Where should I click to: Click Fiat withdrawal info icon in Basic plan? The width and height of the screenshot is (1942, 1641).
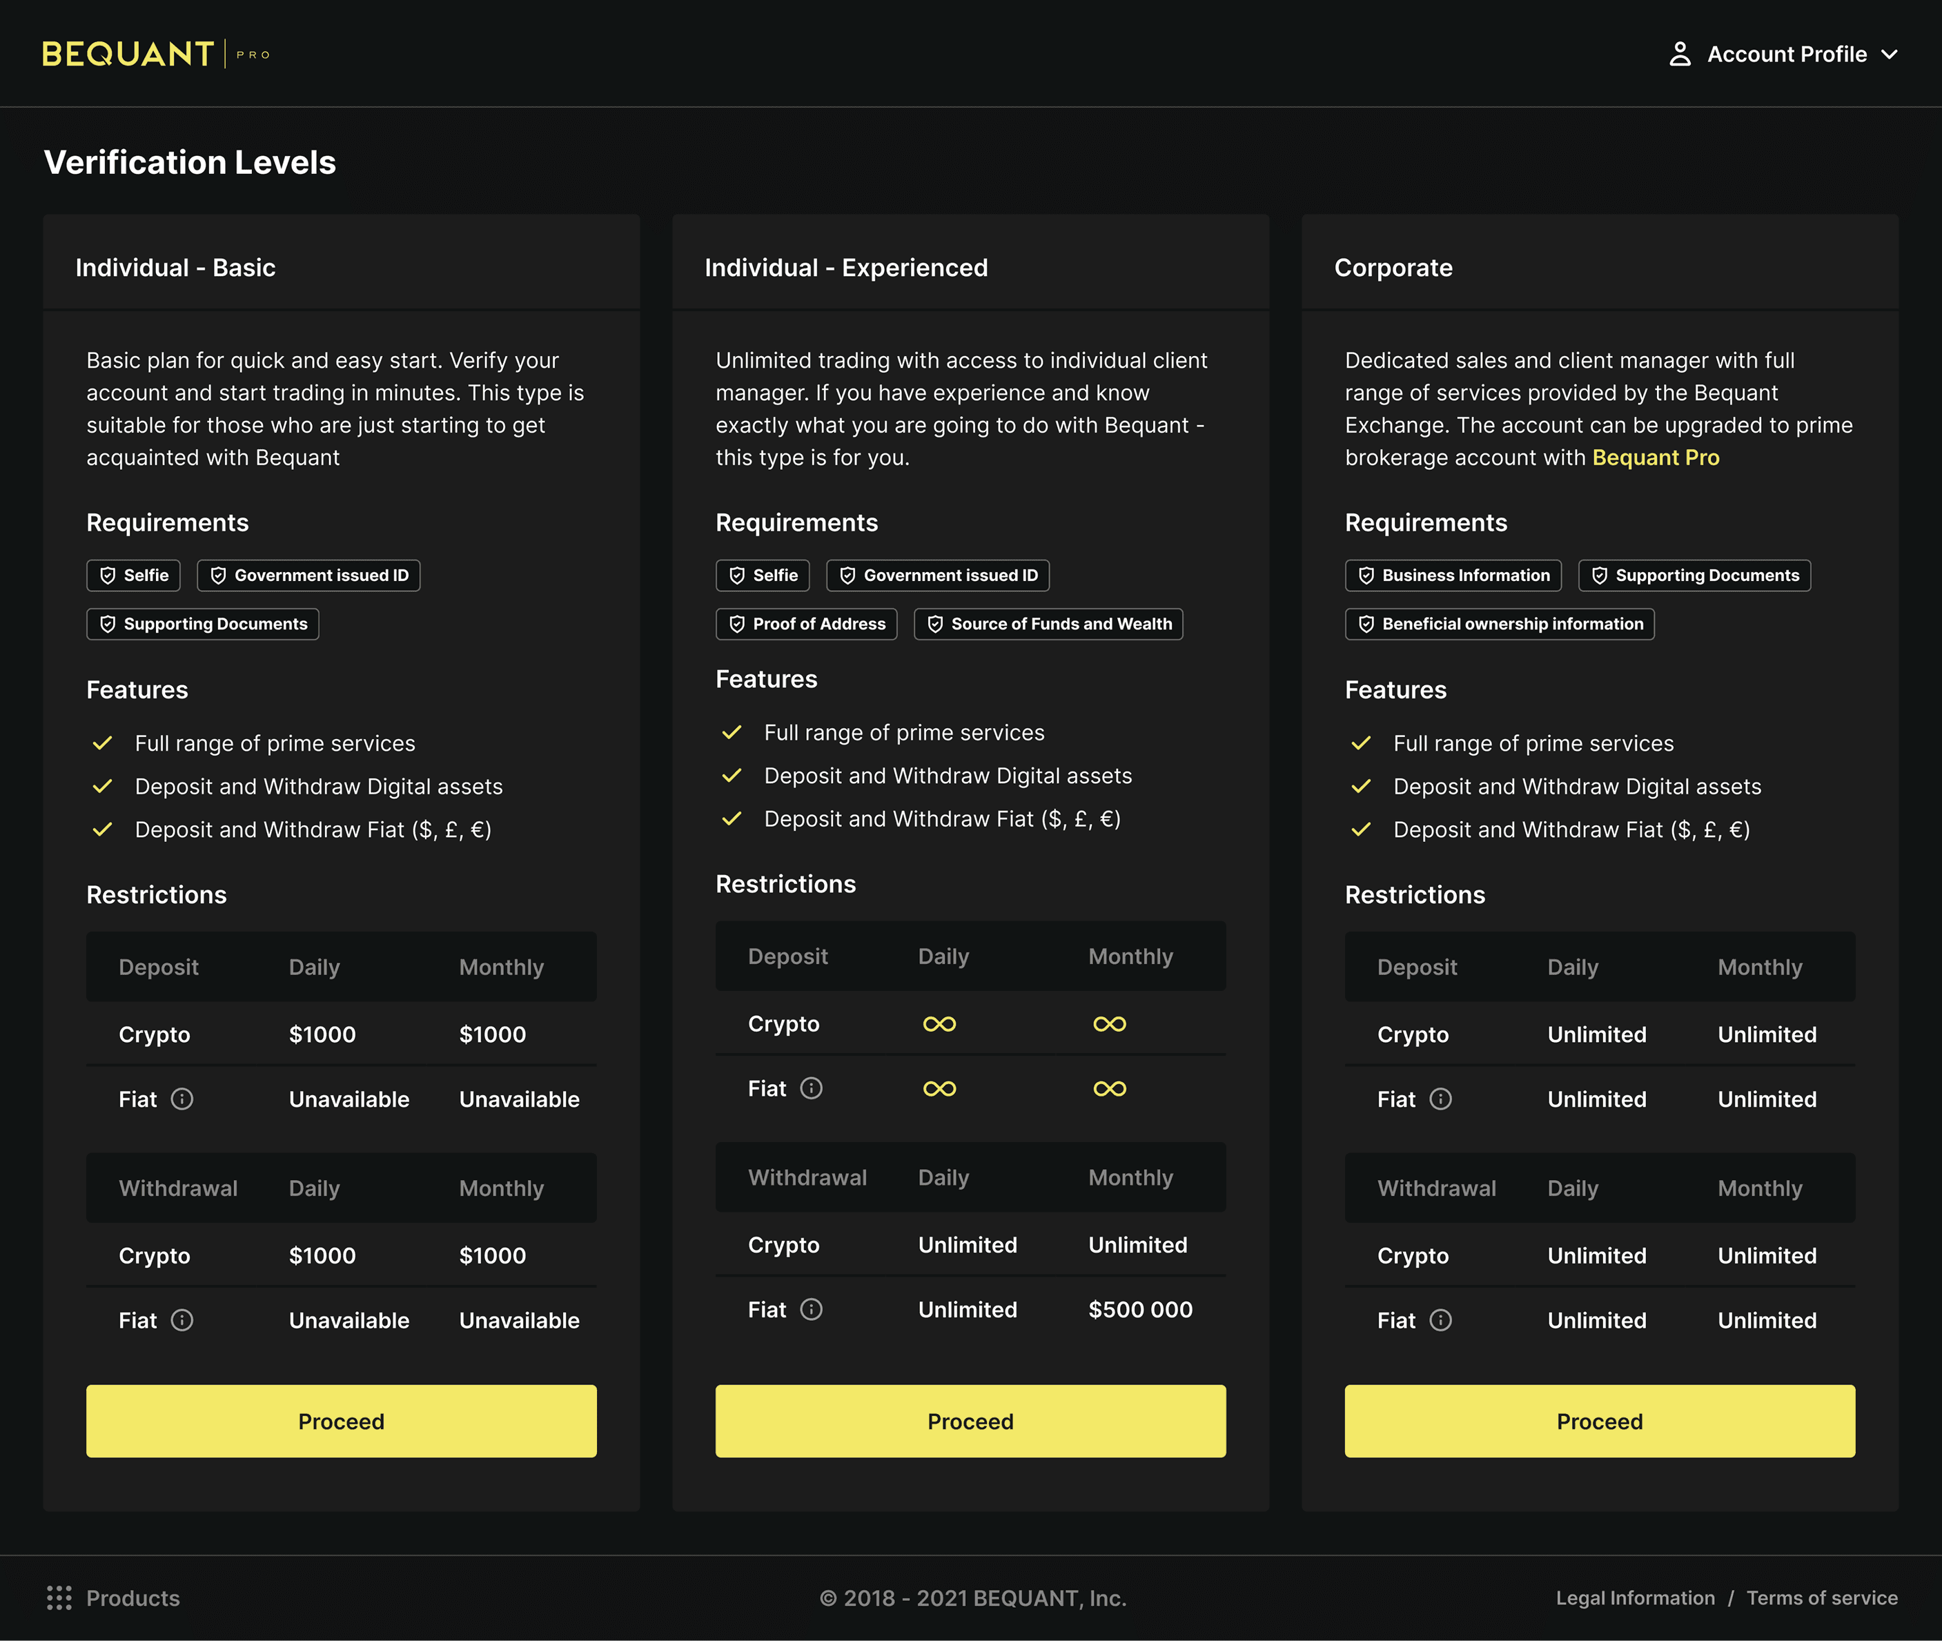click(182, 1319)
